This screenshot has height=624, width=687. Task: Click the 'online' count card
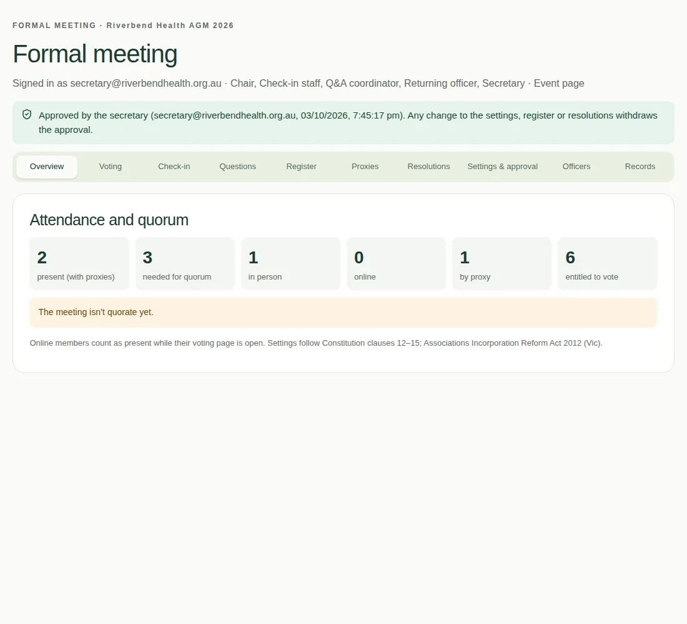(396, 263)
